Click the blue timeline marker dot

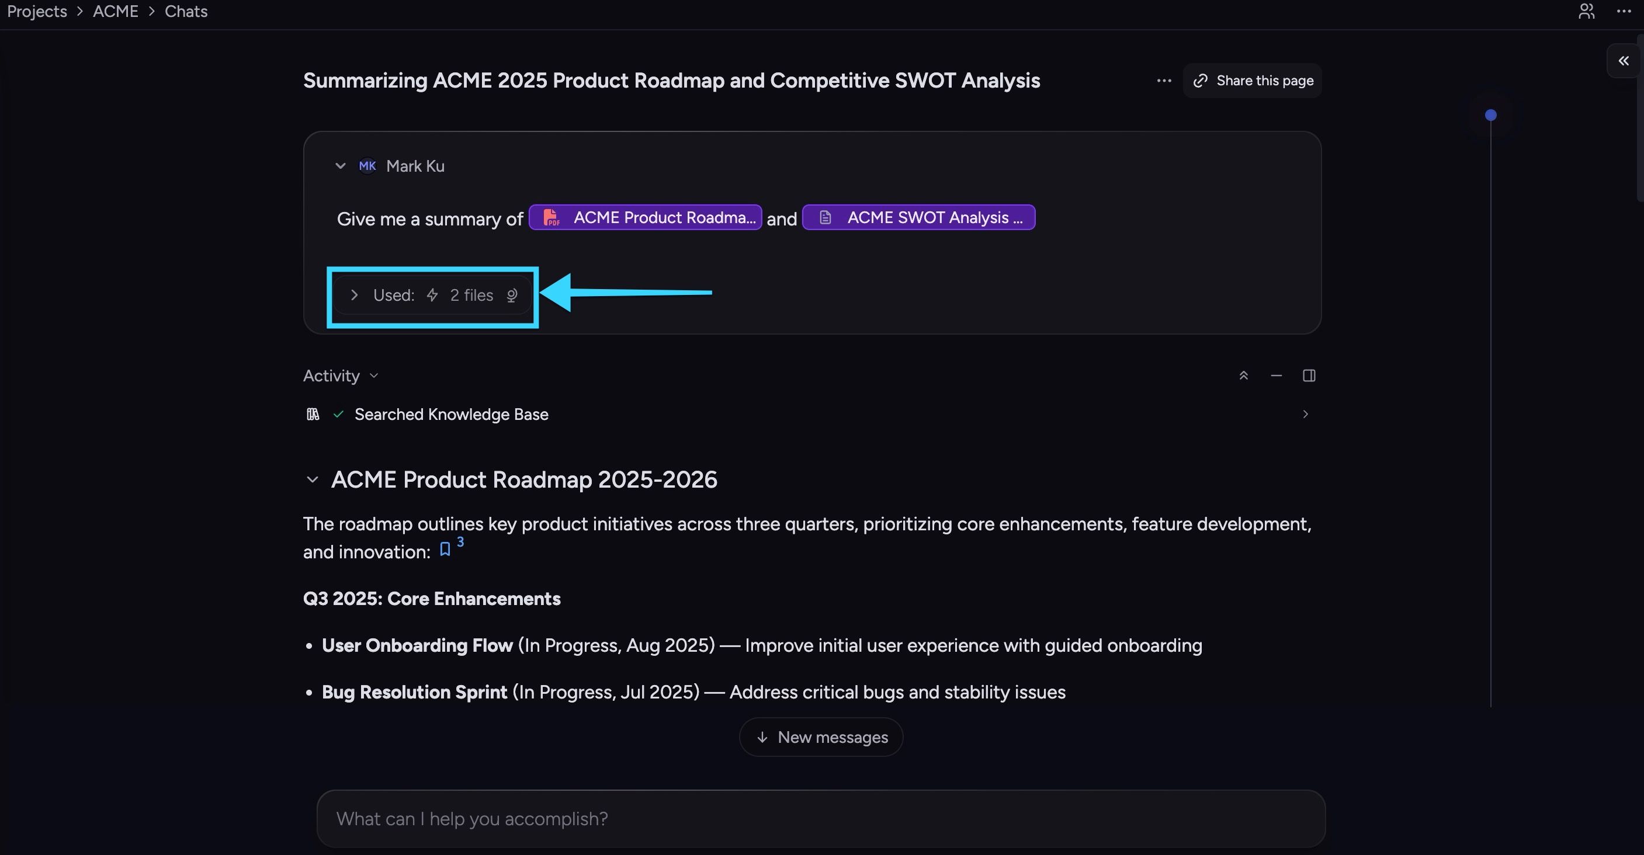[1491, 116]
